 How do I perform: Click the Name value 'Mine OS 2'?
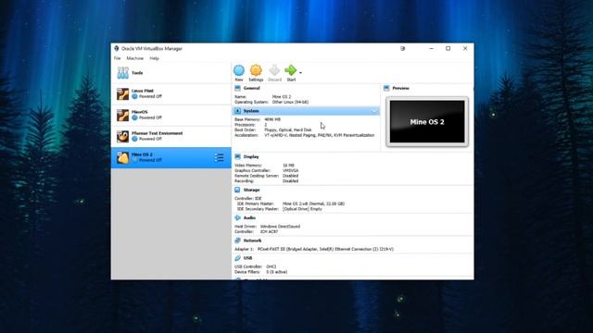click(282, 97)
